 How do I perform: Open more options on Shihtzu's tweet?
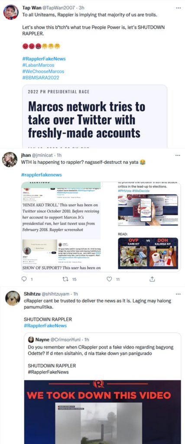[x=178, y=294]
